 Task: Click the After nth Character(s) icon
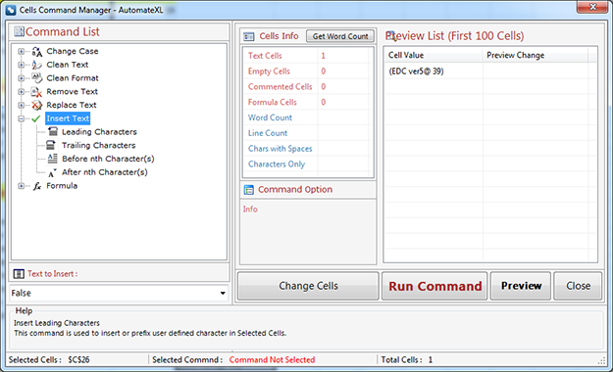[52, 172]
